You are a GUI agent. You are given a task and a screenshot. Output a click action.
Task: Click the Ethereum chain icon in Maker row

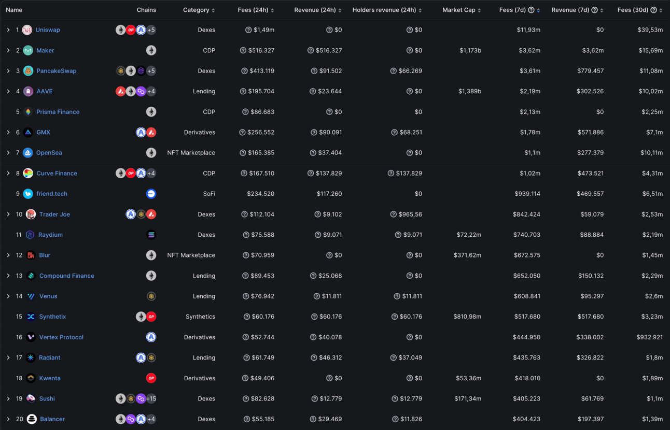151,50
